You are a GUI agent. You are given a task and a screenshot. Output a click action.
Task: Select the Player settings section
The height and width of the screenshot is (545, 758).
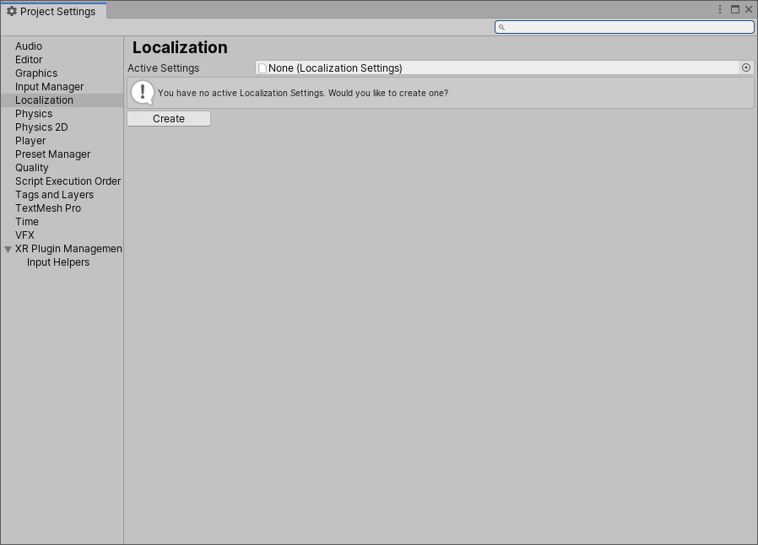coord(30,140)
